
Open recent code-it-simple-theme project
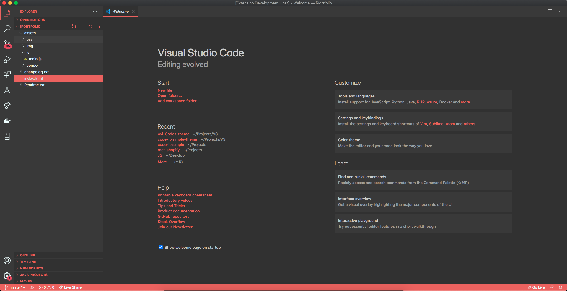pyautogui.click(x=177, y=139)
